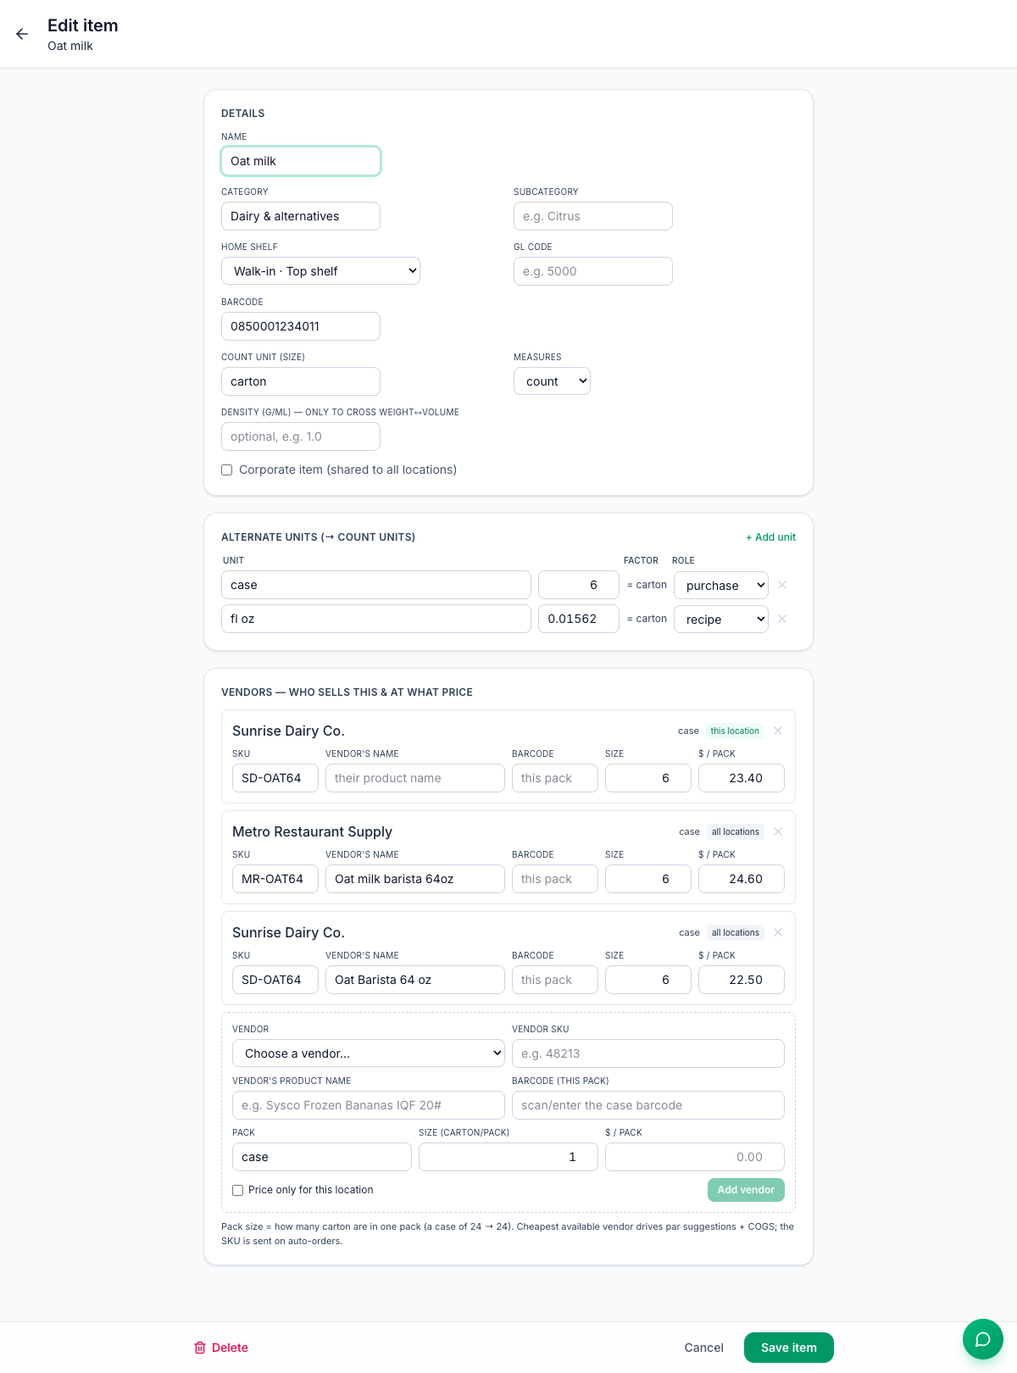Edit the item Barcode field

coord(301,326)
